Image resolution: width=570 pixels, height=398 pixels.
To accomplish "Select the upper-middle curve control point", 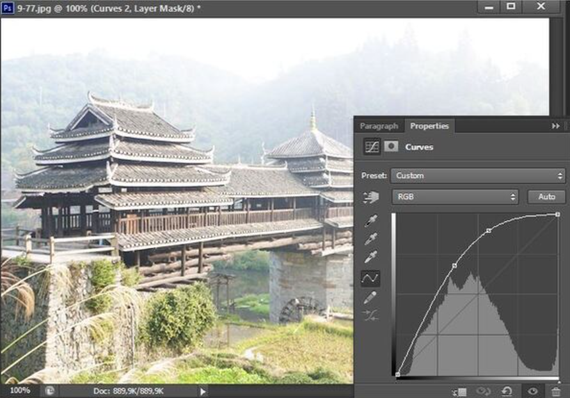I will point(489,231).
